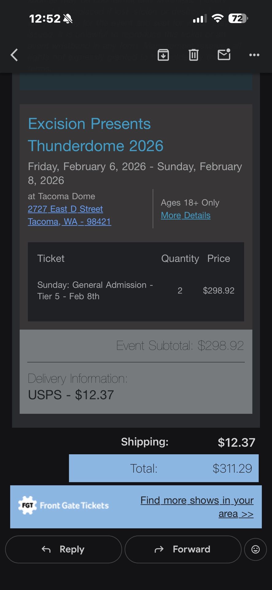Tap the Sunday General Admission ticket row
The height and width of the screenshot is (590, 272).
click(136, 290)
